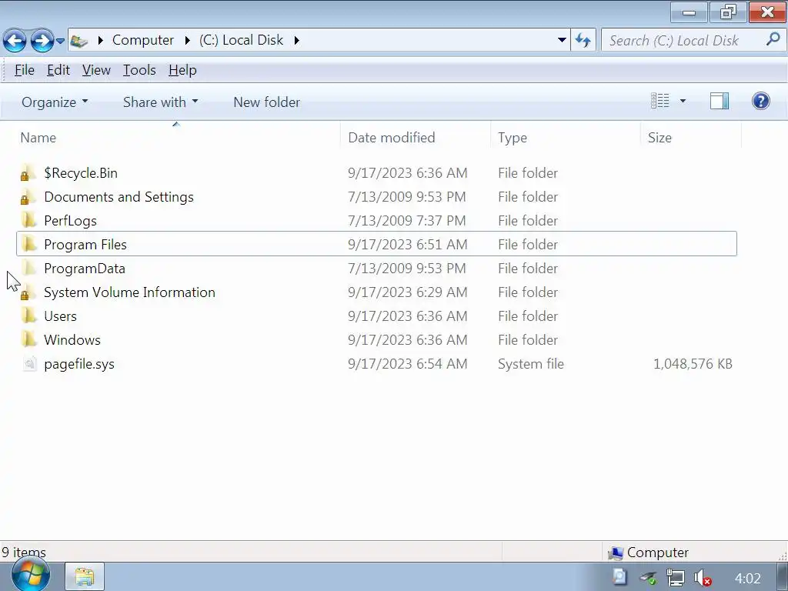Open the View menu
788x591 pixels.
[x=96, y=70]
